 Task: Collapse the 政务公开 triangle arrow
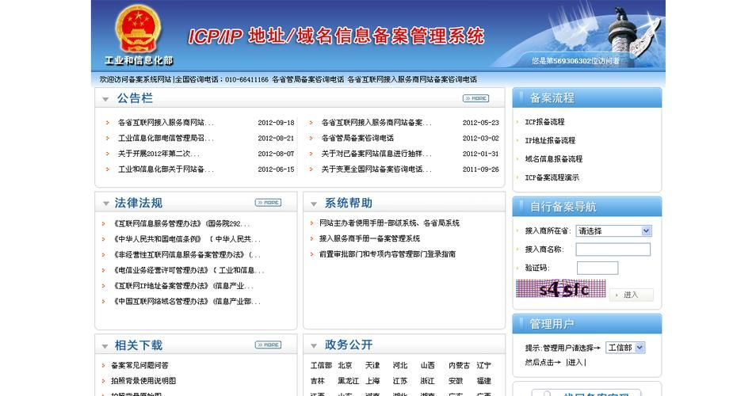point(313,346)
